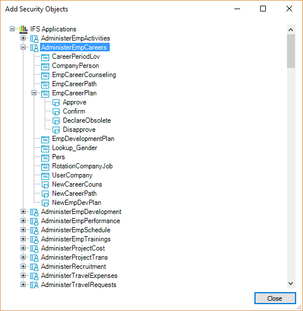
Task: Click the EmpCareerPath window icon
Action: 45,84
